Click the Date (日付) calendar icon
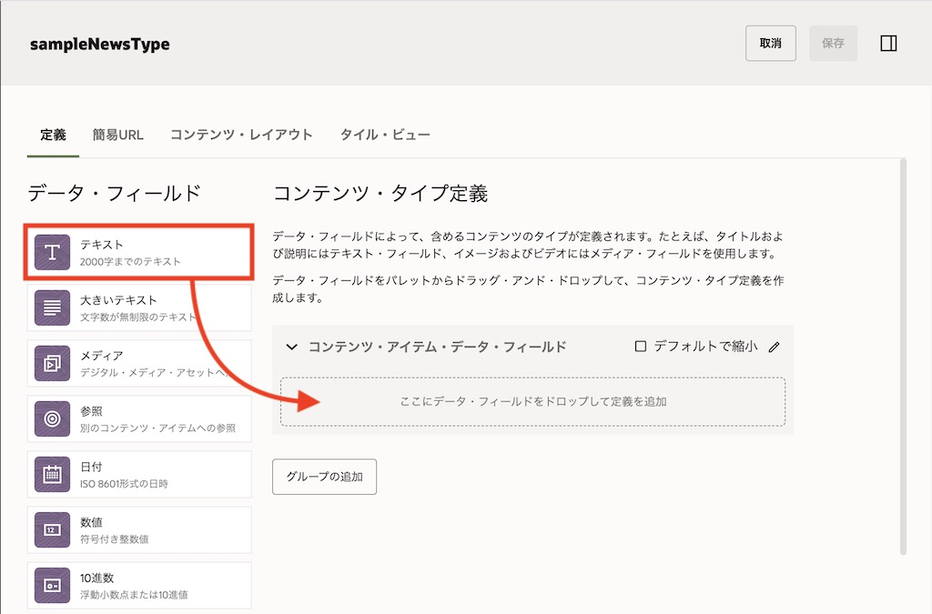 (53, 474)
